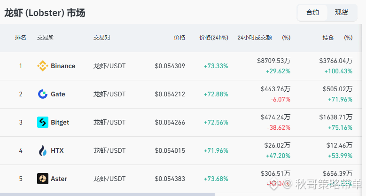The height and width of the screenshot is (196, 366).
Task: Click price $0.054212
Action: point(170,94)
